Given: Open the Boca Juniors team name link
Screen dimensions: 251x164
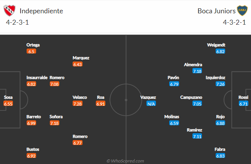Looking at the screenshot, I should (x=216, y=11).
